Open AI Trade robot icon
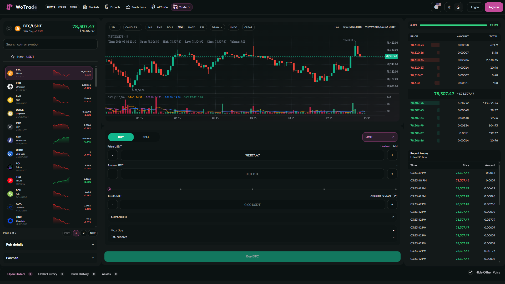This screenshot has height=284, width=505. pos(153,7)
